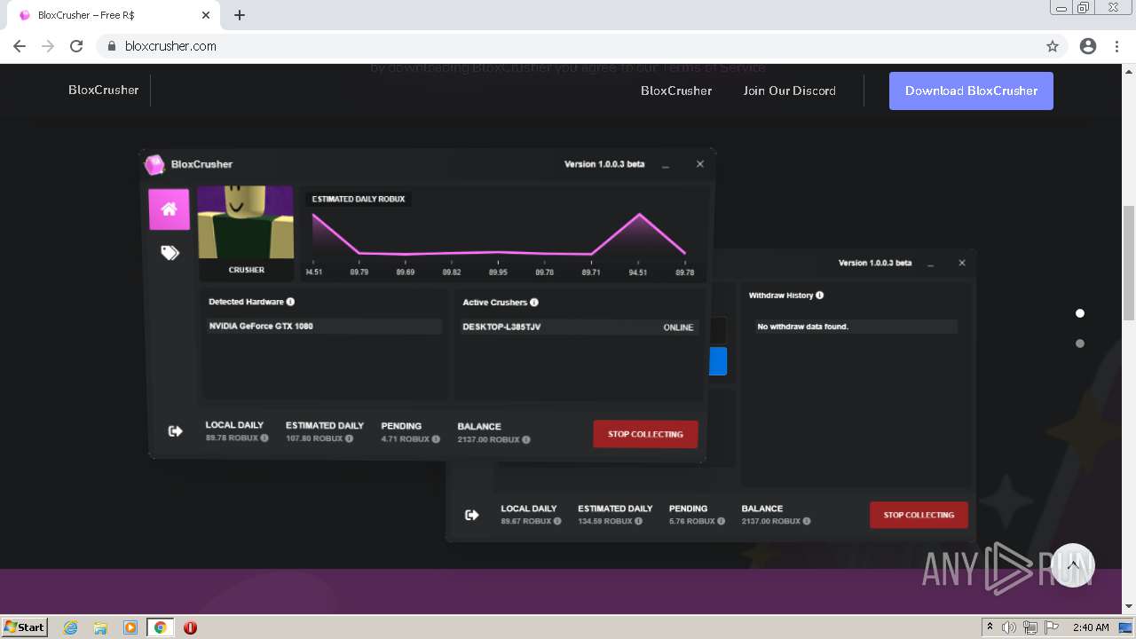
Task: Click the info icon beside 89.78 ROBUX
Action: (x=264, y=438)
